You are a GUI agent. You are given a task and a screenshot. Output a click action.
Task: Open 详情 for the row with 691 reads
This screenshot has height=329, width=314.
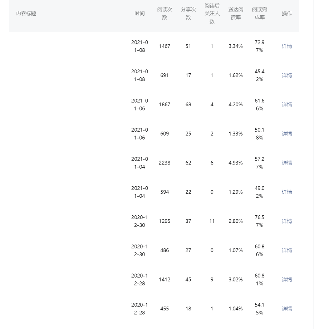[x=287, y=75]
